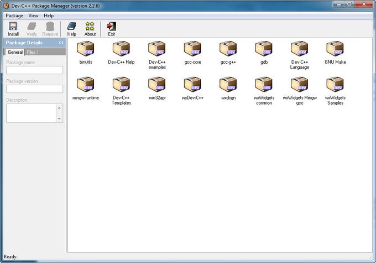This screenshot has height=263, width=376.
Task: Click the Description scrollbar up arrow
Action: coord(59,108)
